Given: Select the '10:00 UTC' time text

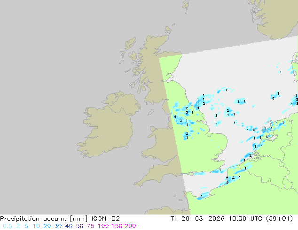Looking at the screenshot, I should click(x=246, y=219).
